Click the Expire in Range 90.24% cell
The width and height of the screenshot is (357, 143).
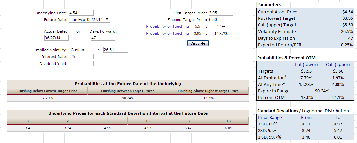[x=322, y=91]
